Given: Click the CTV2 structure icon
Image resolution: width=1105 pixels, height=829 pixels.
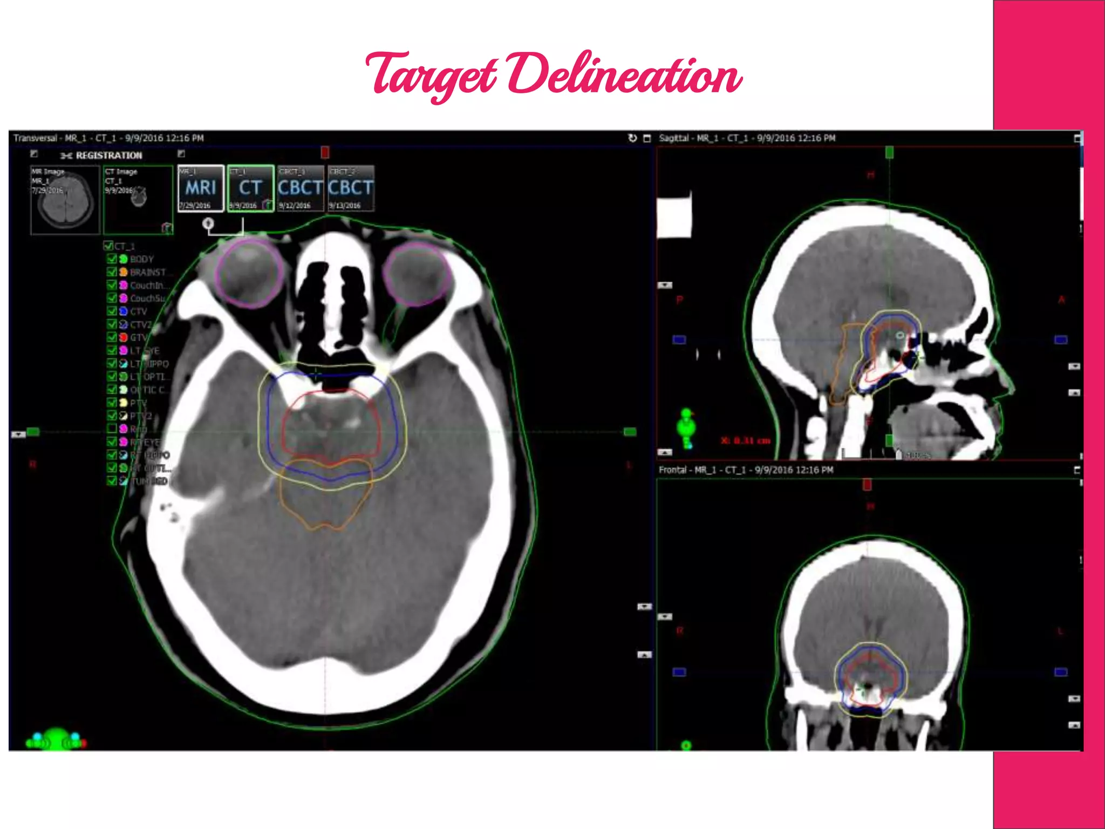Looking at the screenshot, I should (x=123, y=324).
